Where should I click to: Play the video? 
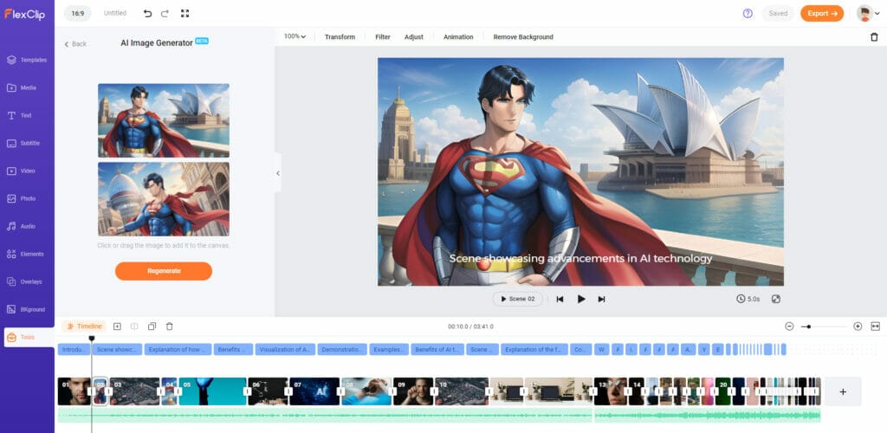(581, 299)
